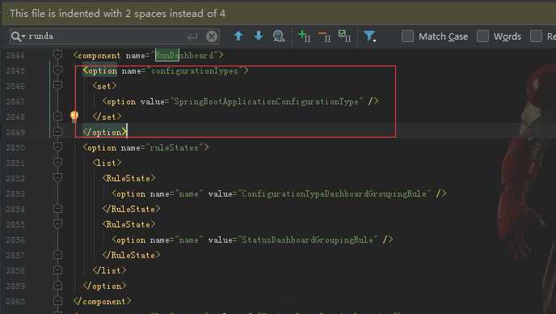Collapse ruleStates option fold on line 2850
This screenshot has height=314, width=556.
[57, 146]
